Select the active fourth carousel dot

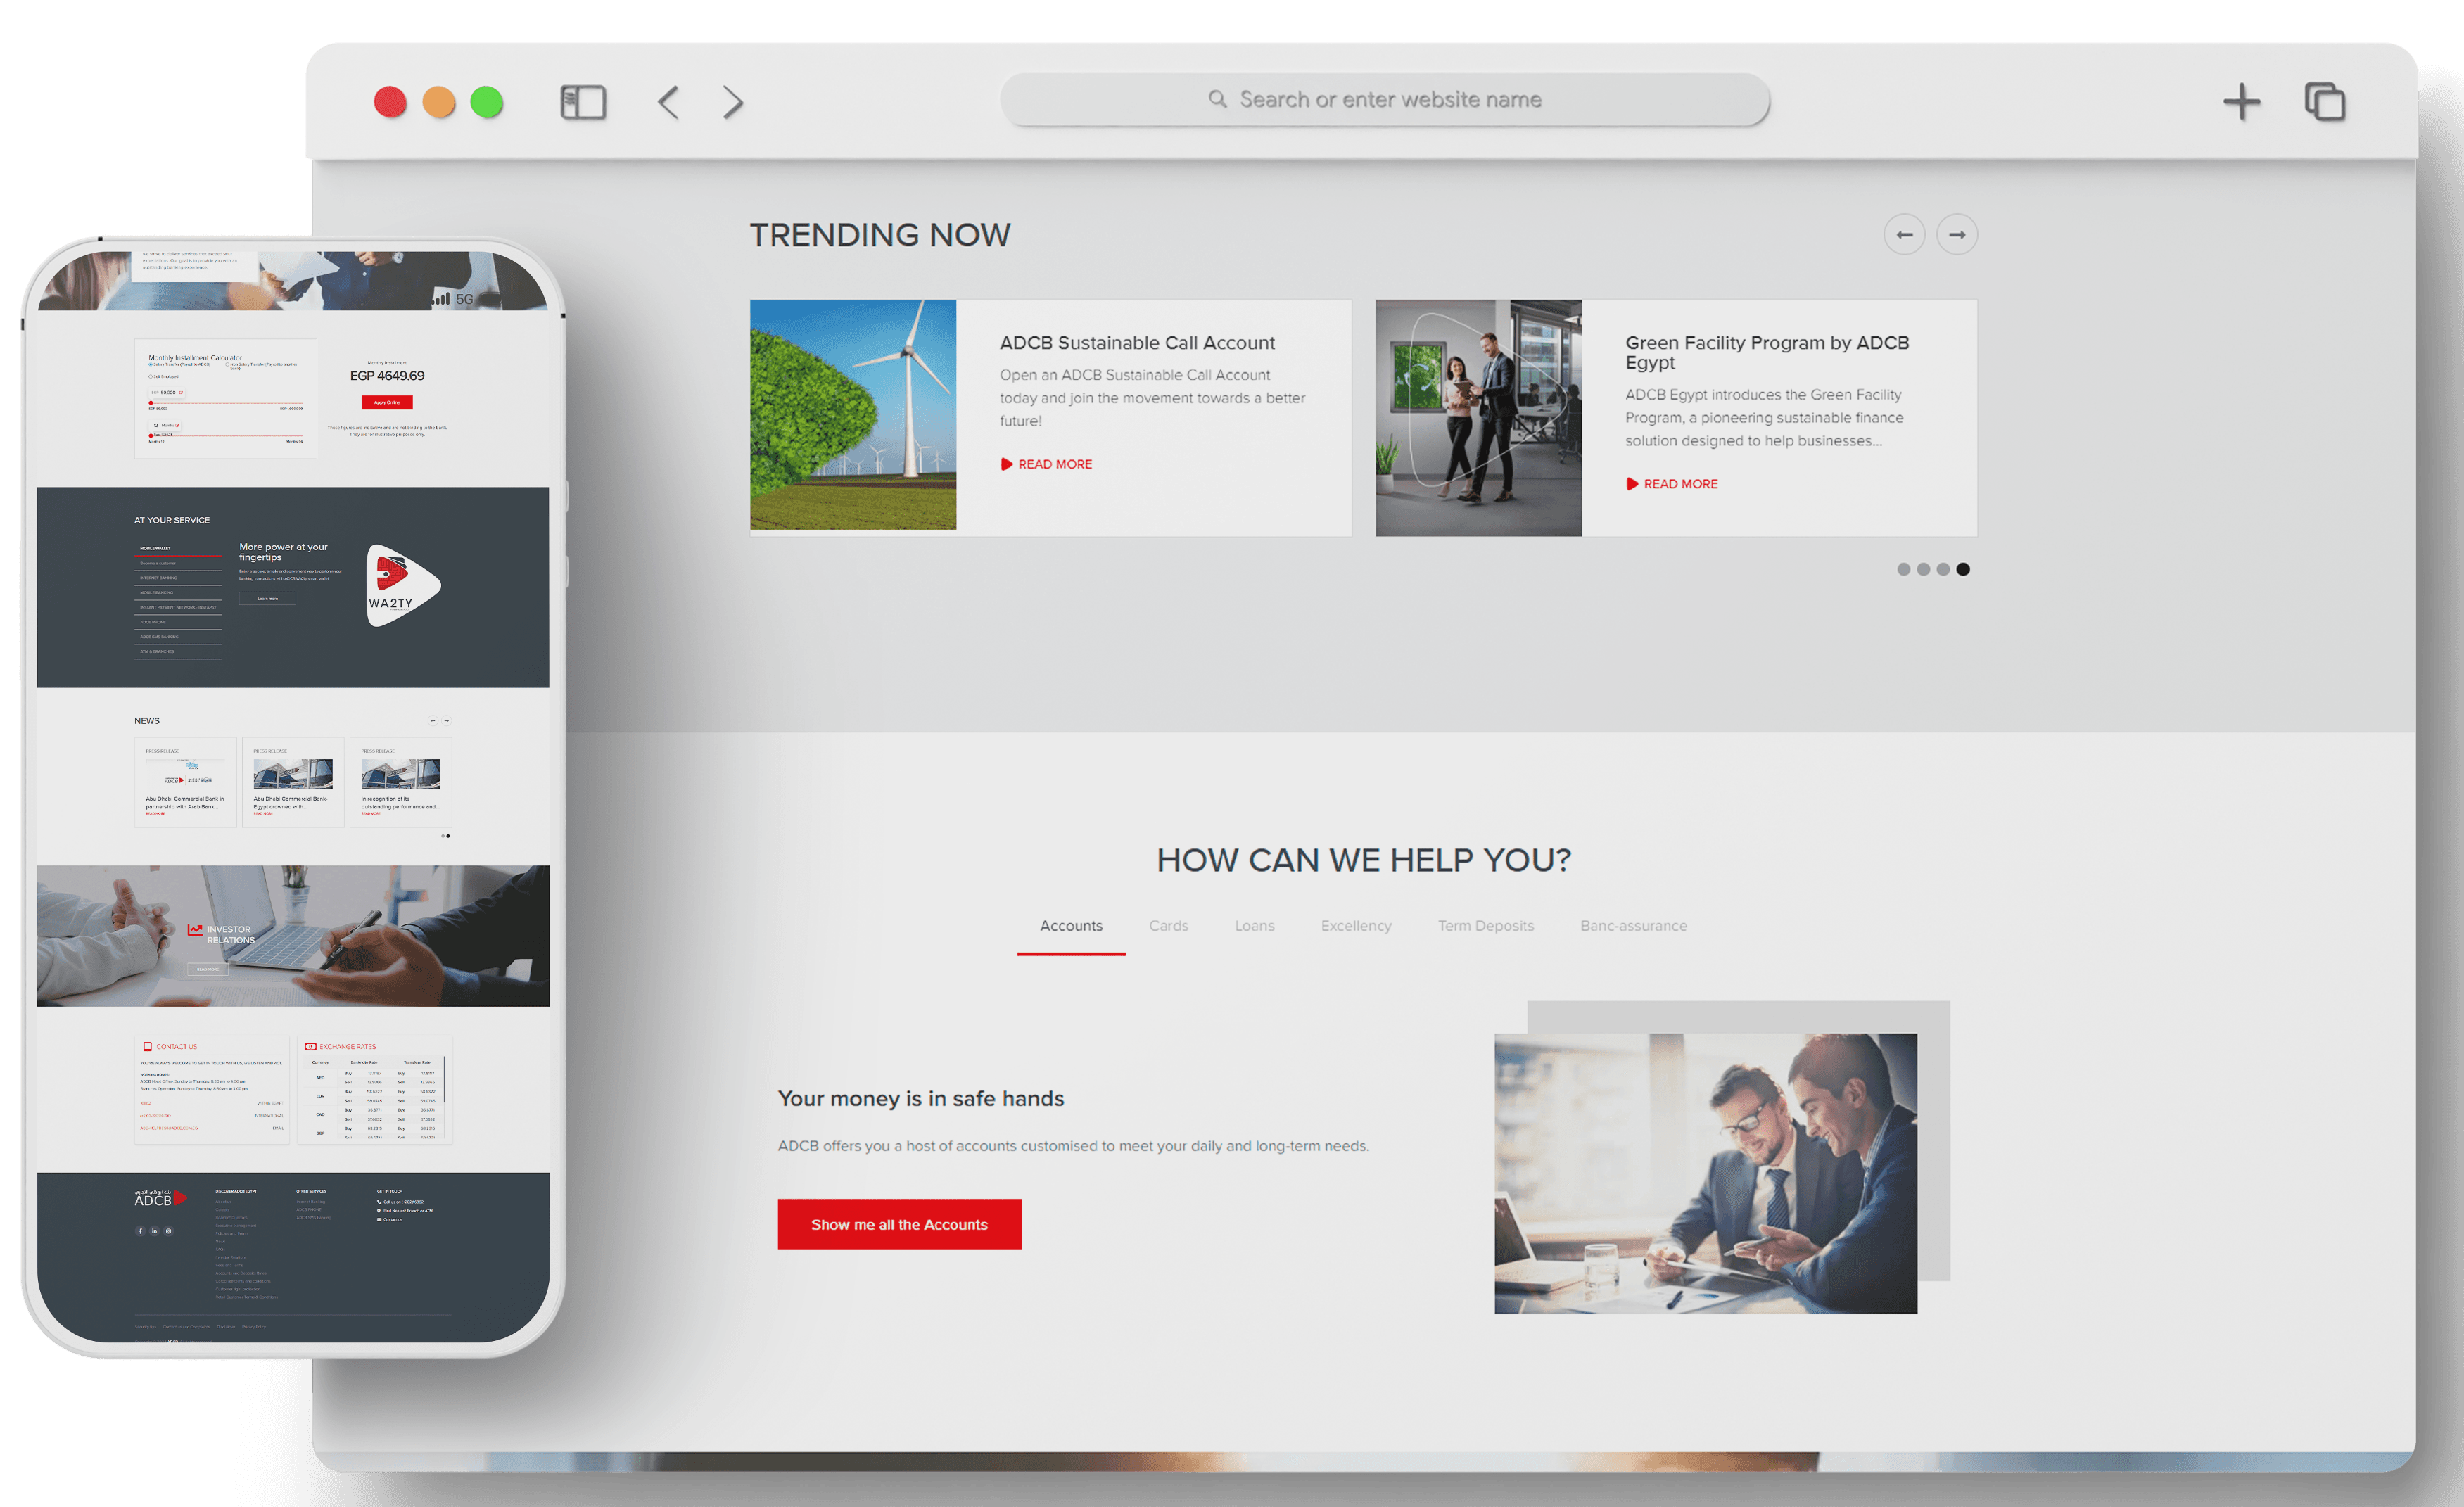pyautogui.click(x=1963, y=569)
